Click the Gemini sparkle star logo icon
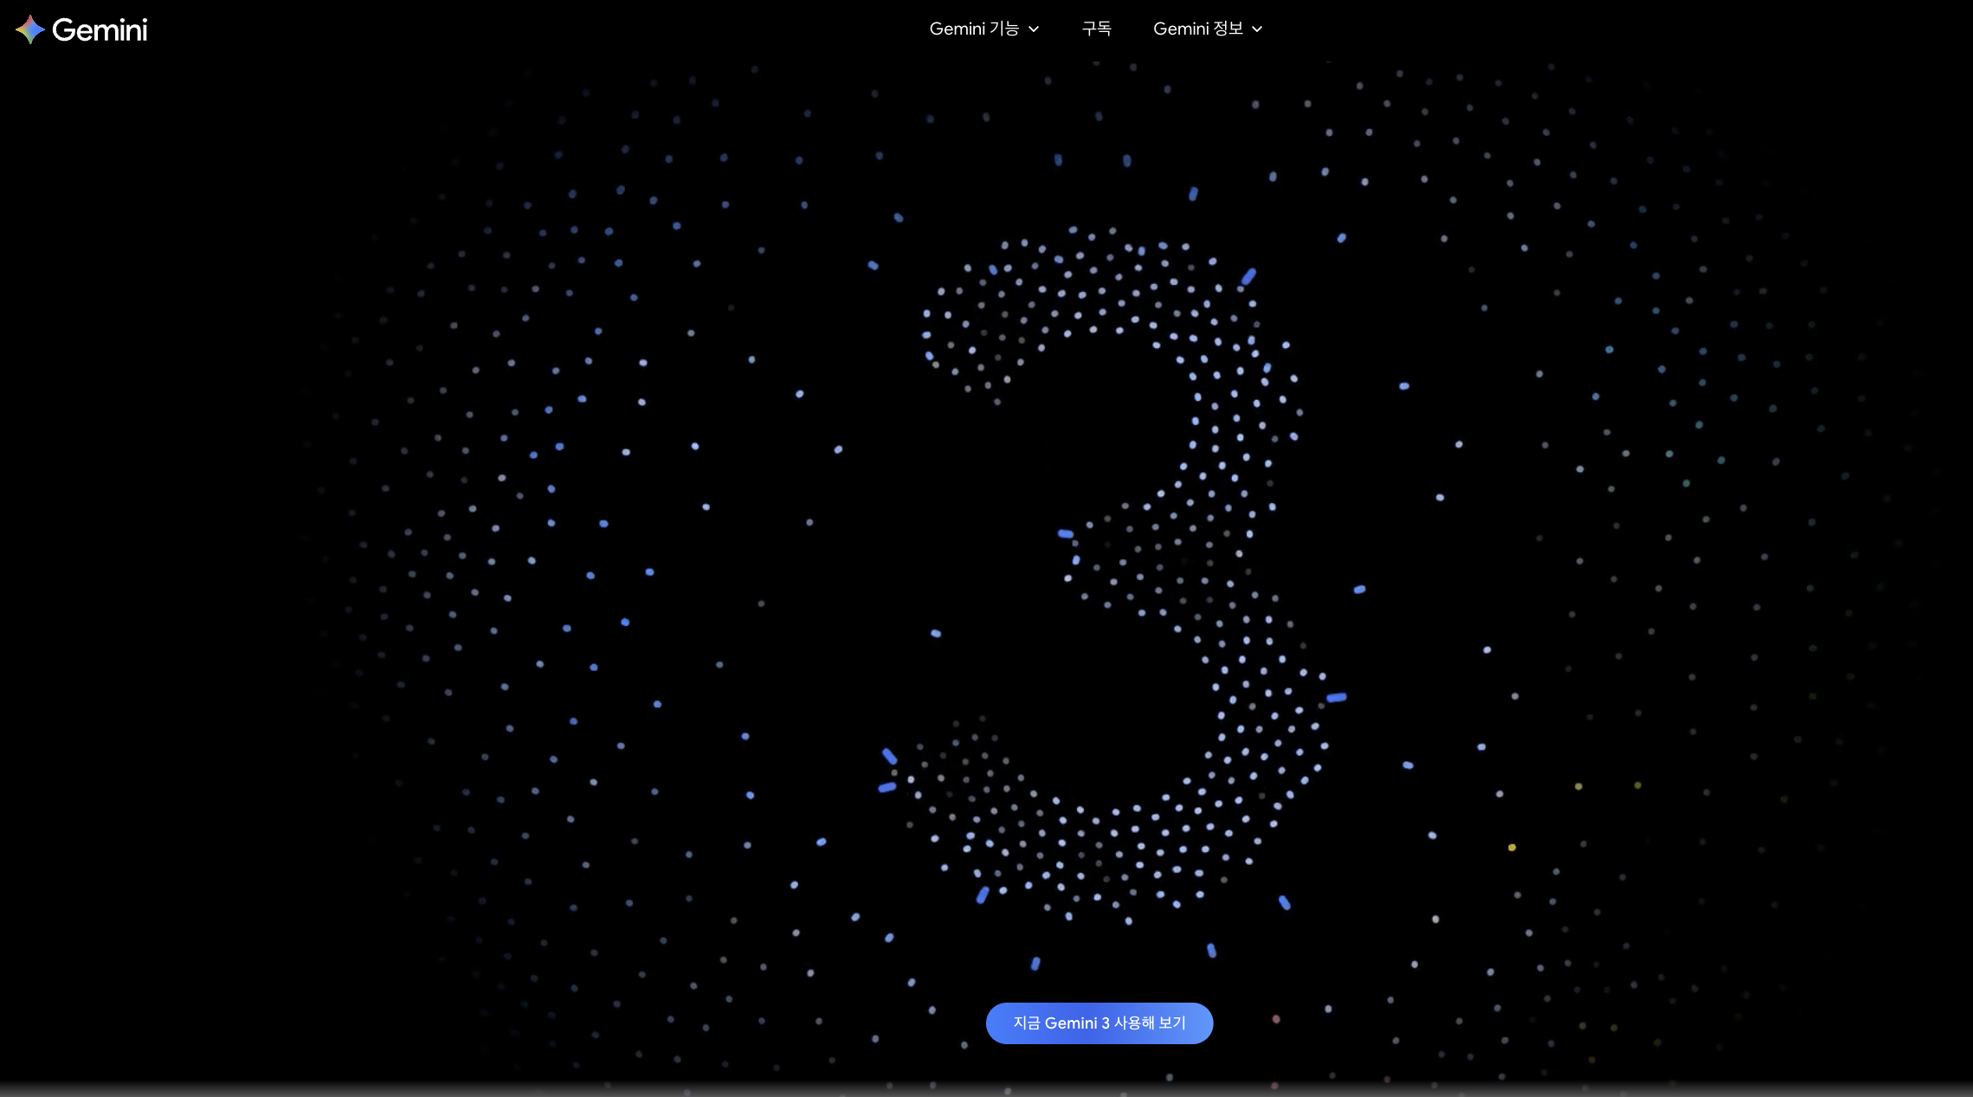Screen dimensions: 1973x1097 pyautogui.click(x=29, y=29)
